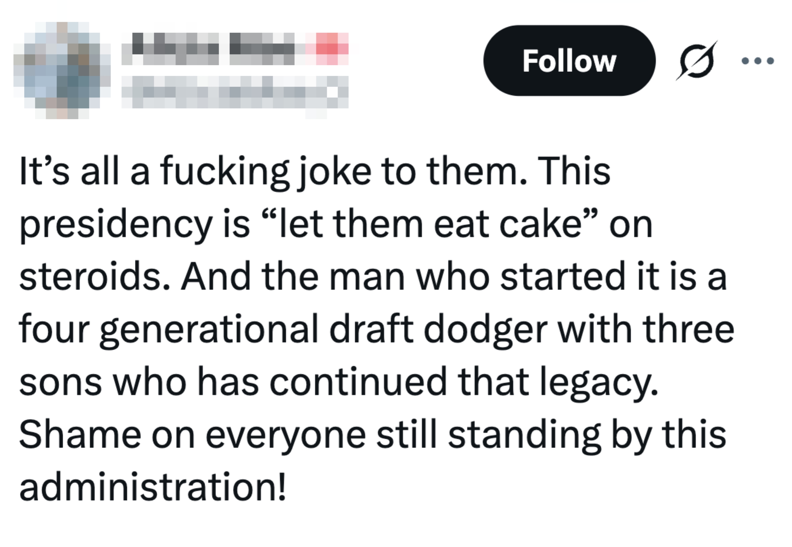Click the word "everyone" in the post
The width and height of the screenshot is (792, 547).
[285, 435]
